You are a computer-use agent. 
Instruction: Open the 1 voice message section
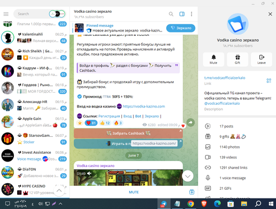point(237,178)
